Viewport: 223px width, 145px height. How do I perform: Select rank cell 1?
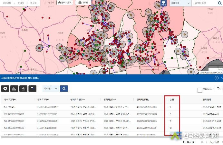pos(170,107)
